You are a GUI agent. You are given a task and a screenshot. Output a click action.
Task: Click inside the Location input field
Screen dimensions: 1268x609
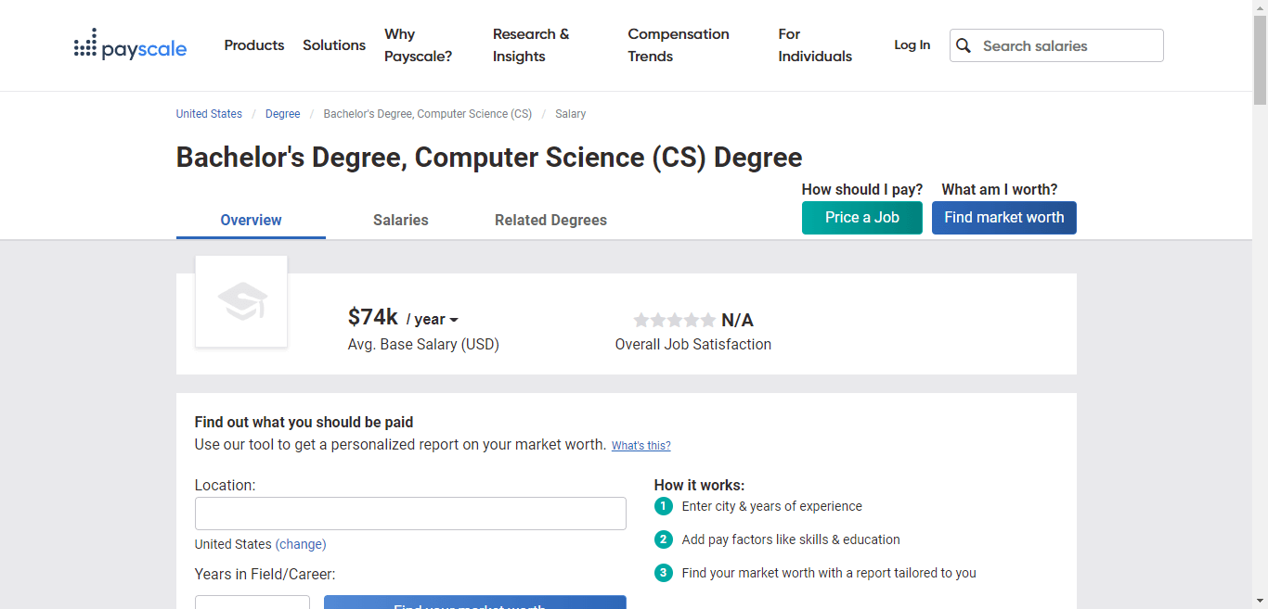(410, 513)
